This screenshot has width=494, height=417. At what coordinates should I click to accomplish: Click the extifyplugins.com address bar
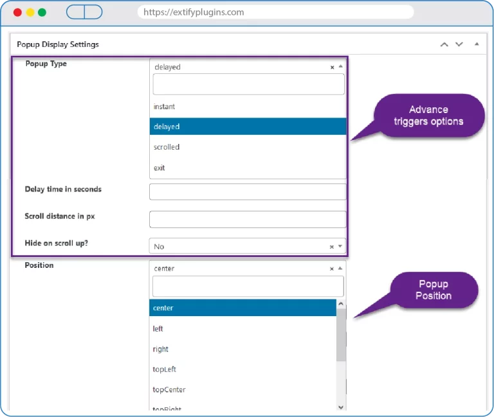[x=275, y=12]
